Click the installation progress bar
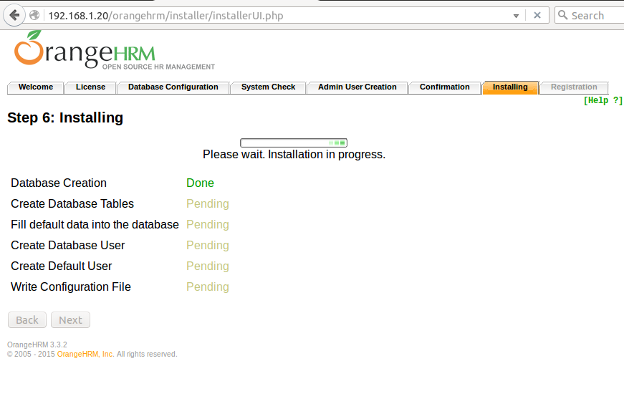This screenshot has width=624, height=419. (294, 143)
